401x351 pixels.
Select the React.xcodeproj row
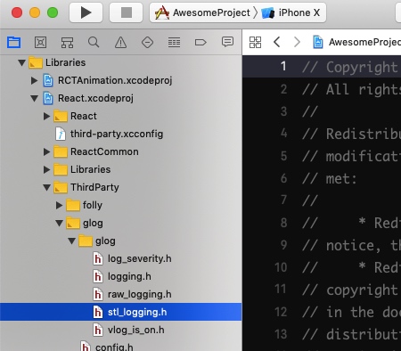point(120,98)
